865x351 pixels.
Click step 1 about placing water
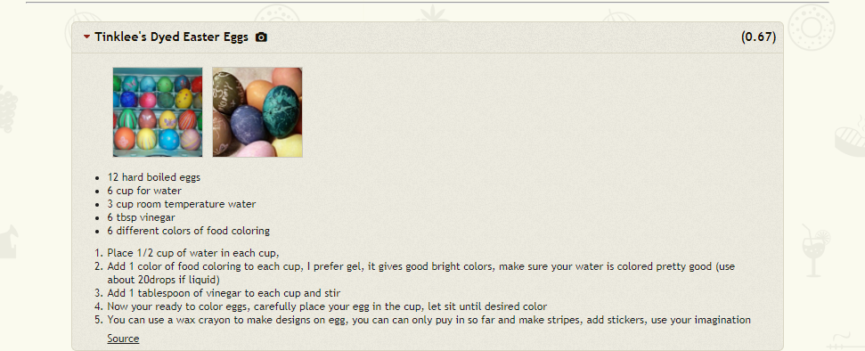pyautogui.click(x=193, y=253)
